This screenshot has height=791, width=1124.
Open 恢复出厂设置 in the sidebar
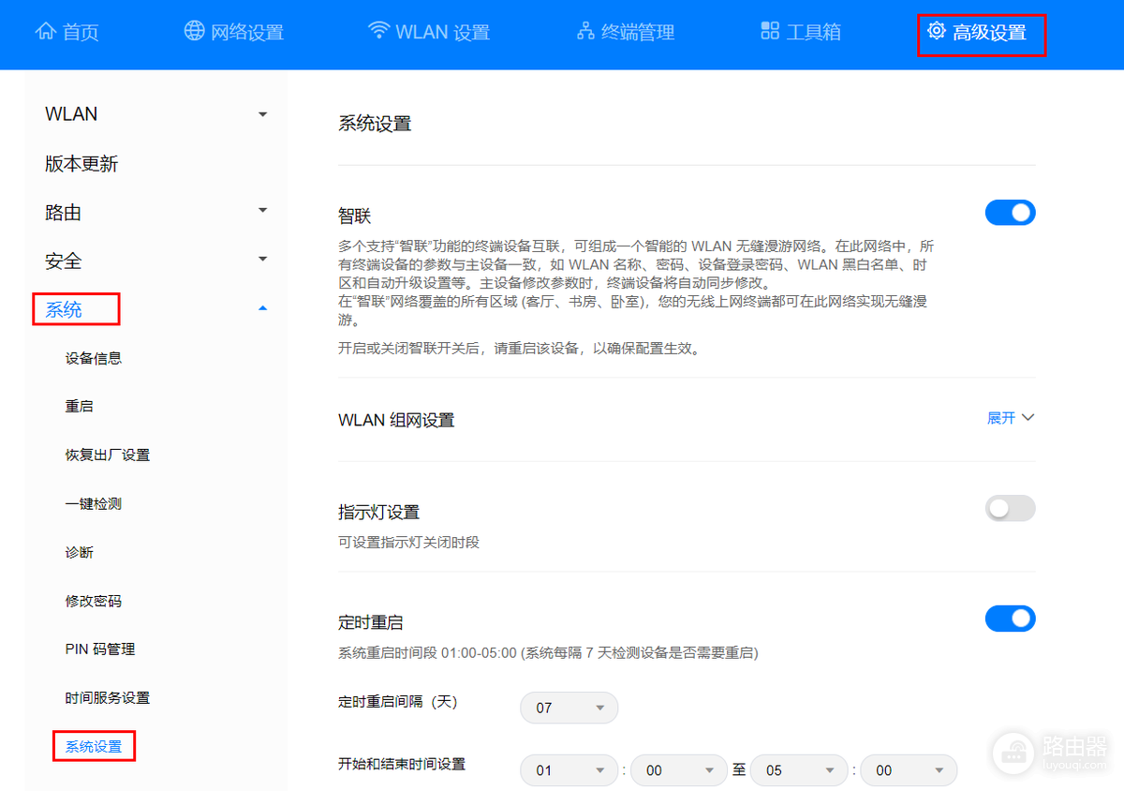pos(108,455)
